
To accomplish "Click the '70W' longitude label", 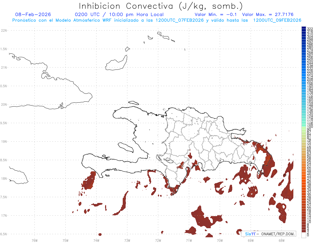I will click(x=220, y=240).
